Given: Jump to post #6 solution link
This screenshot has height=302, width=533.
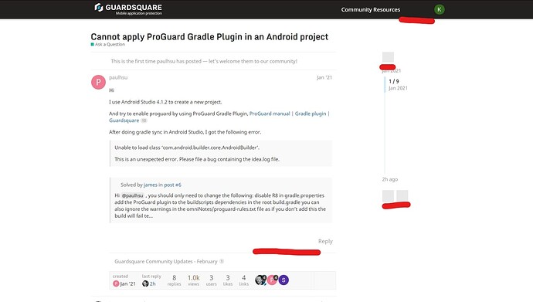Looking at the screenshot, I should click(x=173, y=185).
